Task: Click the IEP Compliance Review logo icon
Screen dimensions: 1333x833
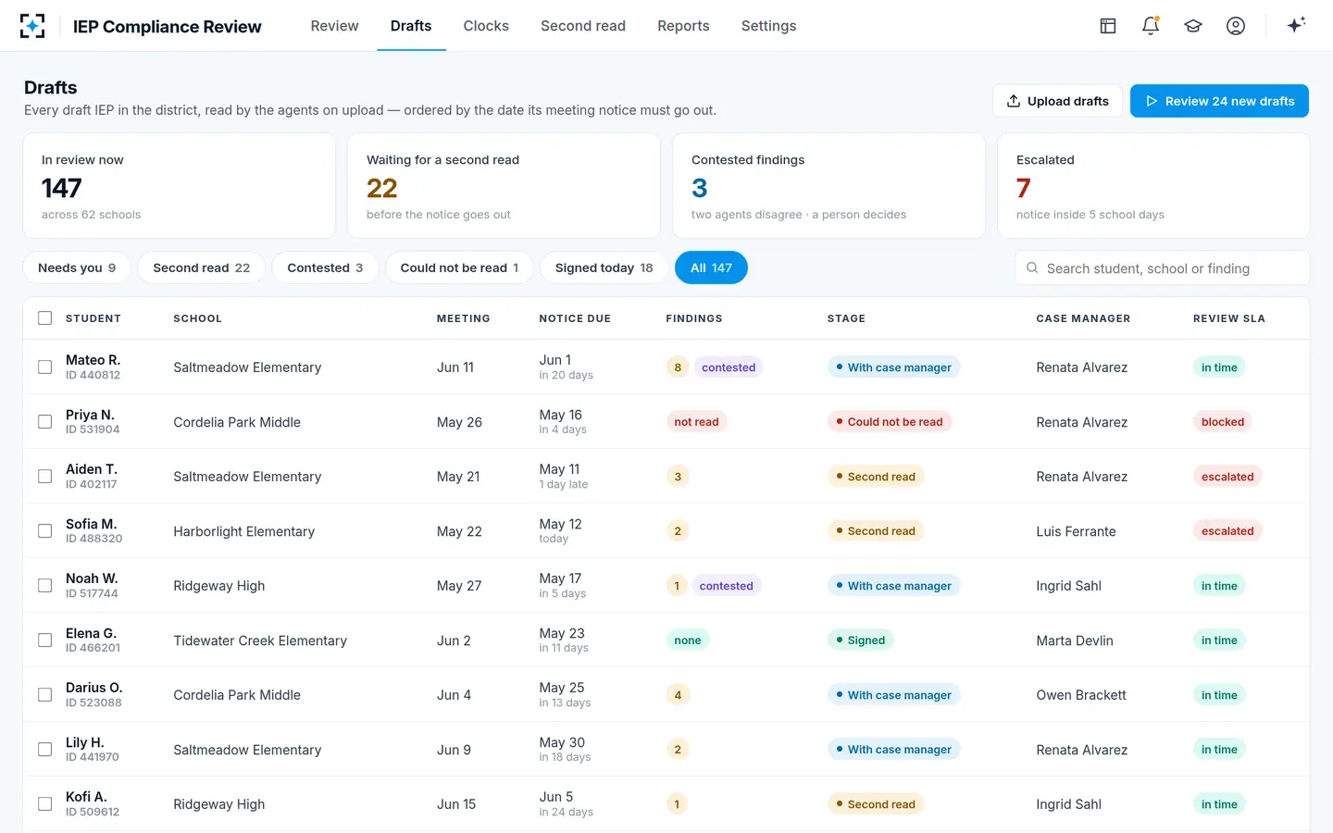Action: click(32, 26)
